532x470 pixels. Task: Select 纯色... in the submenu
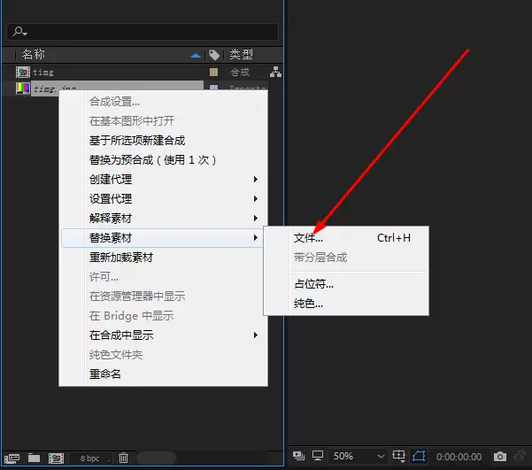pyautogui.click(x=308, y=304)
